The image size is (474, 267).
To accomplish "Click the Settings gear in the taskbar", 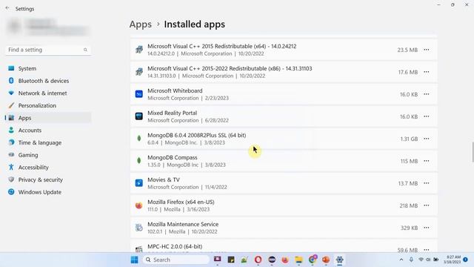I will click(339, 260).
